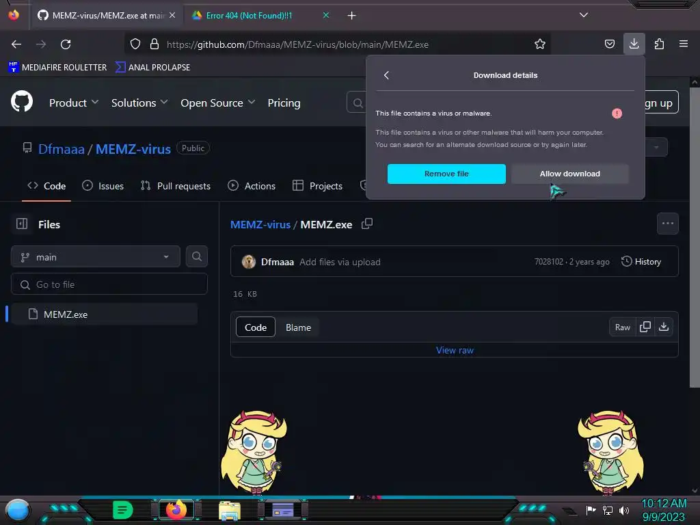Select the Blame view toggle
The height and width of the screenshot is (525, 700).
pyautogui.click(x=298, y=327)
